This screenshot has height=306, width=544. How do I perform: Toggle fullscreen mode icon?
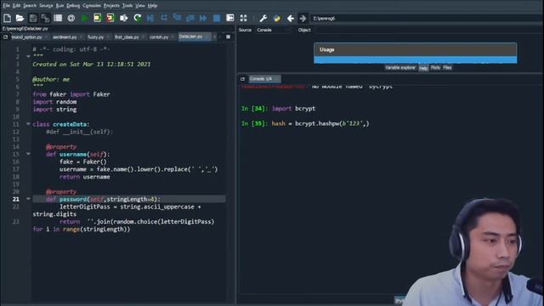pyautogui.click(x=243, y=18)
